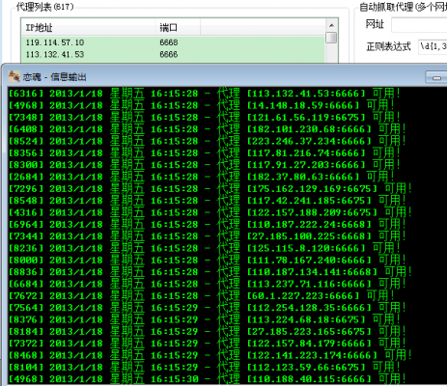The width and height of the screenshot is (447, 386).
Task: Click log line with 122.157.188.209:6675
Action: pos(210,212)
